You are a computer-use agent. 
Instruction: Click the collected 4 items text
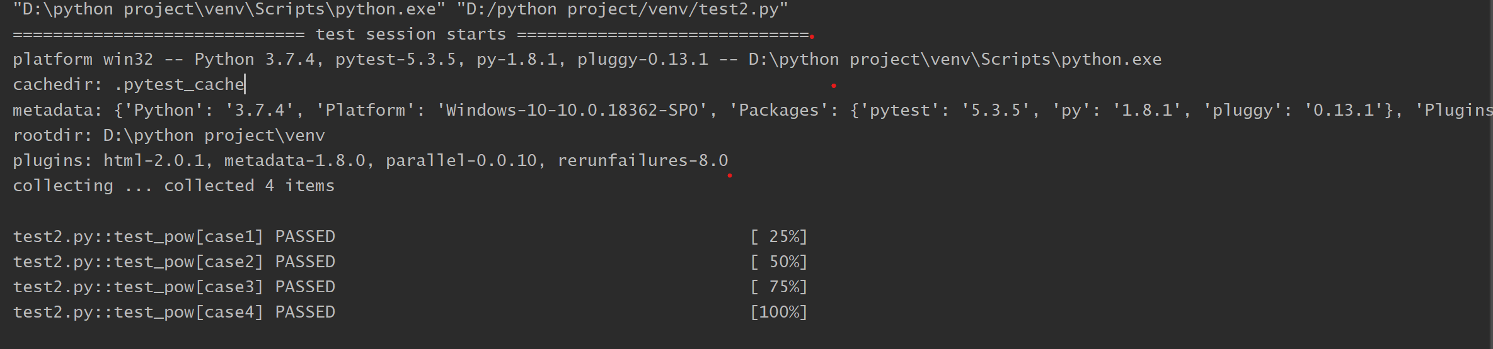(x=250, y=186)
